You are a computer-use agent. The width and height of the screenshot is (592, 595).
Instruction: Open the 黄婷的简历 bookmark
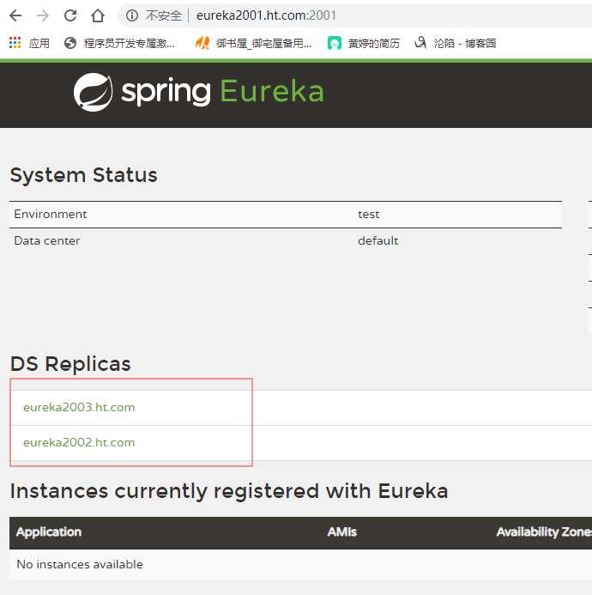[x=363, y=43]
